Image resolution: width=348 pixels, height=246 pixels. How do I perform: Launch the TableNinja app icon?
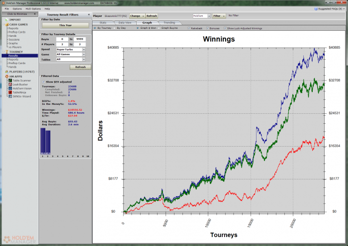(10, 92)
